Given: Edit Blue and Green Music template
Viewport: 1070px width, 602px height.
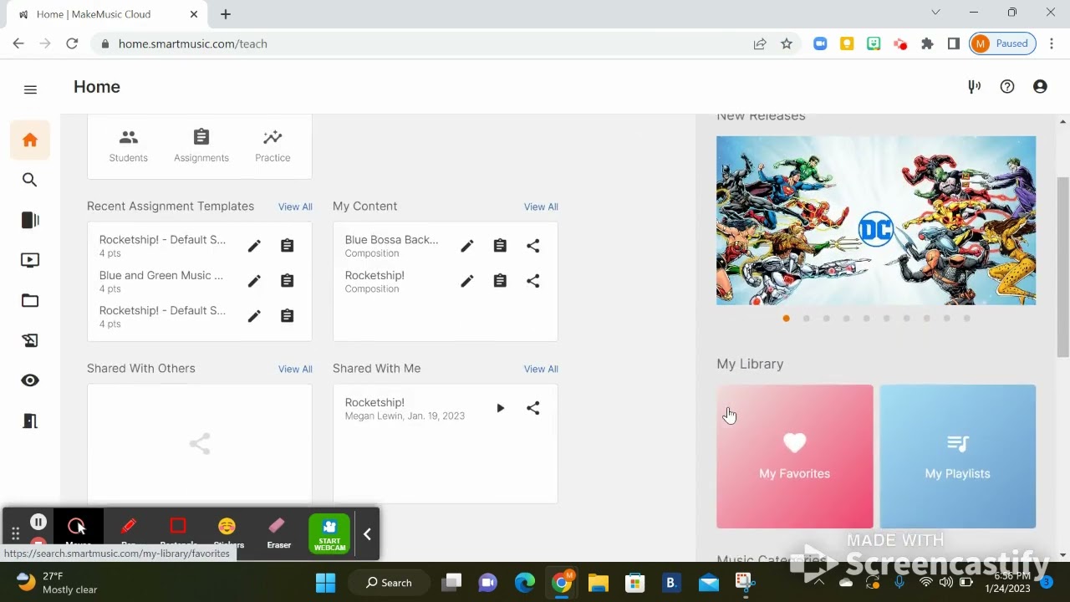Looking at the screenshot, I should (254, 281).
